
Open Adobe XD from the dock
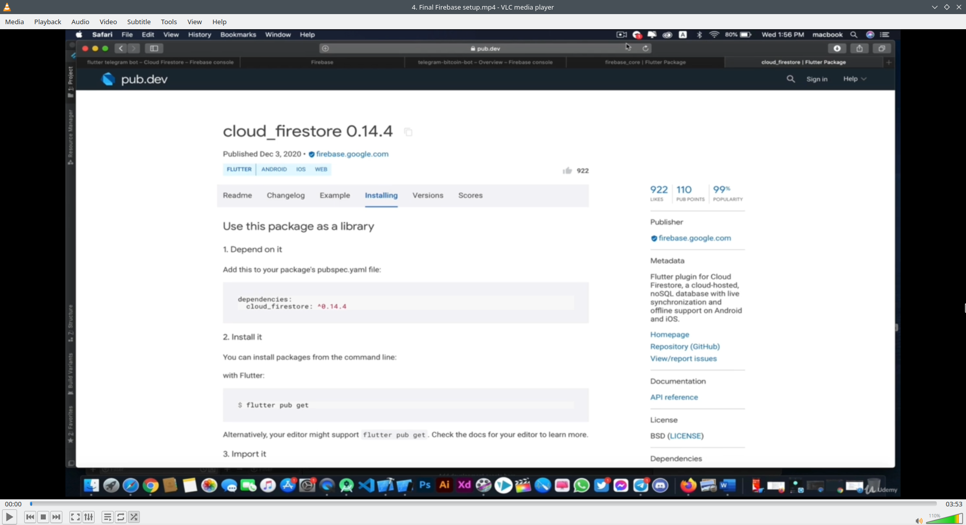coord(464,485)
